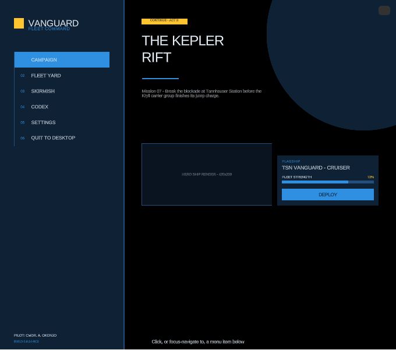Open the Skirmish menu item
Screen dimensions: 396x350
click(62, 91)
